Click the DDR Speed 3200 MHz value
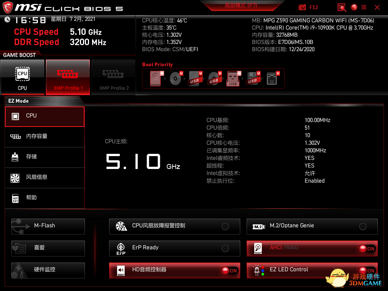The height and width of the screenshot is (291, 388). tap(88, 42)
